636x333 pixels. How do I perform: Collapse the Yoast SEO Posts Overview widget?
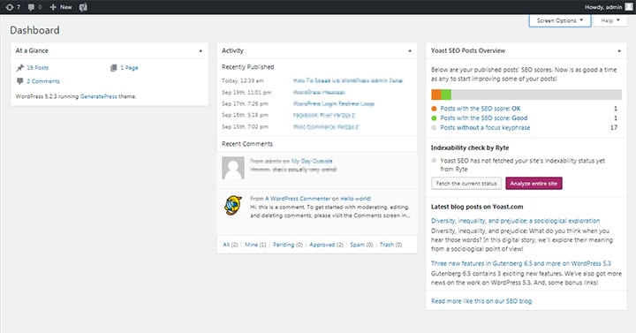[619, 50]
